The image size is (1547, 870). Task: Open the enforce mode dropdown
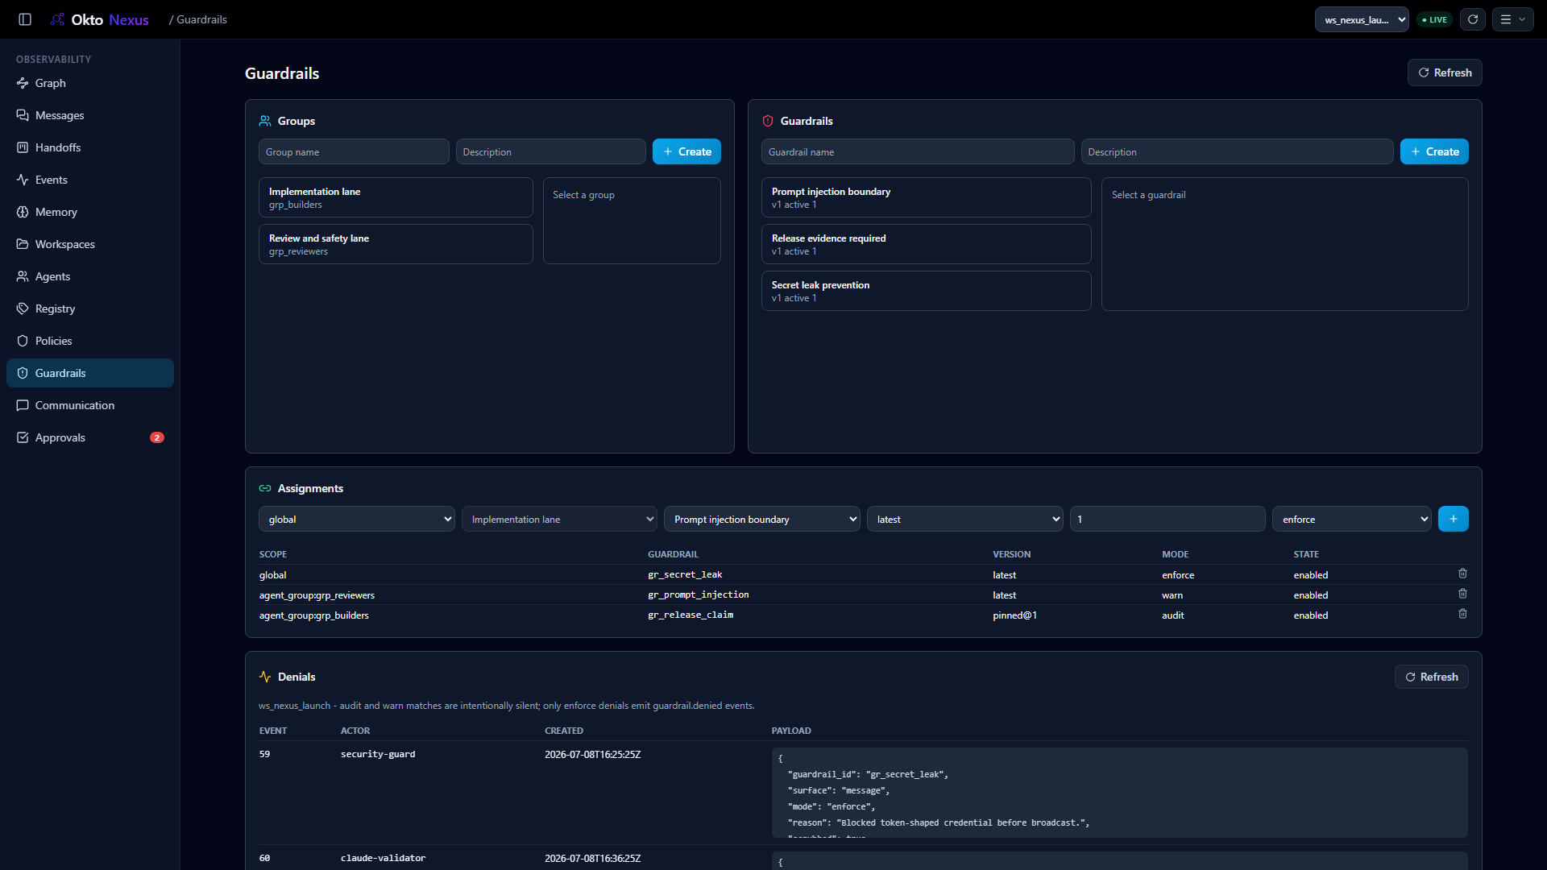tap(1352, 519)
